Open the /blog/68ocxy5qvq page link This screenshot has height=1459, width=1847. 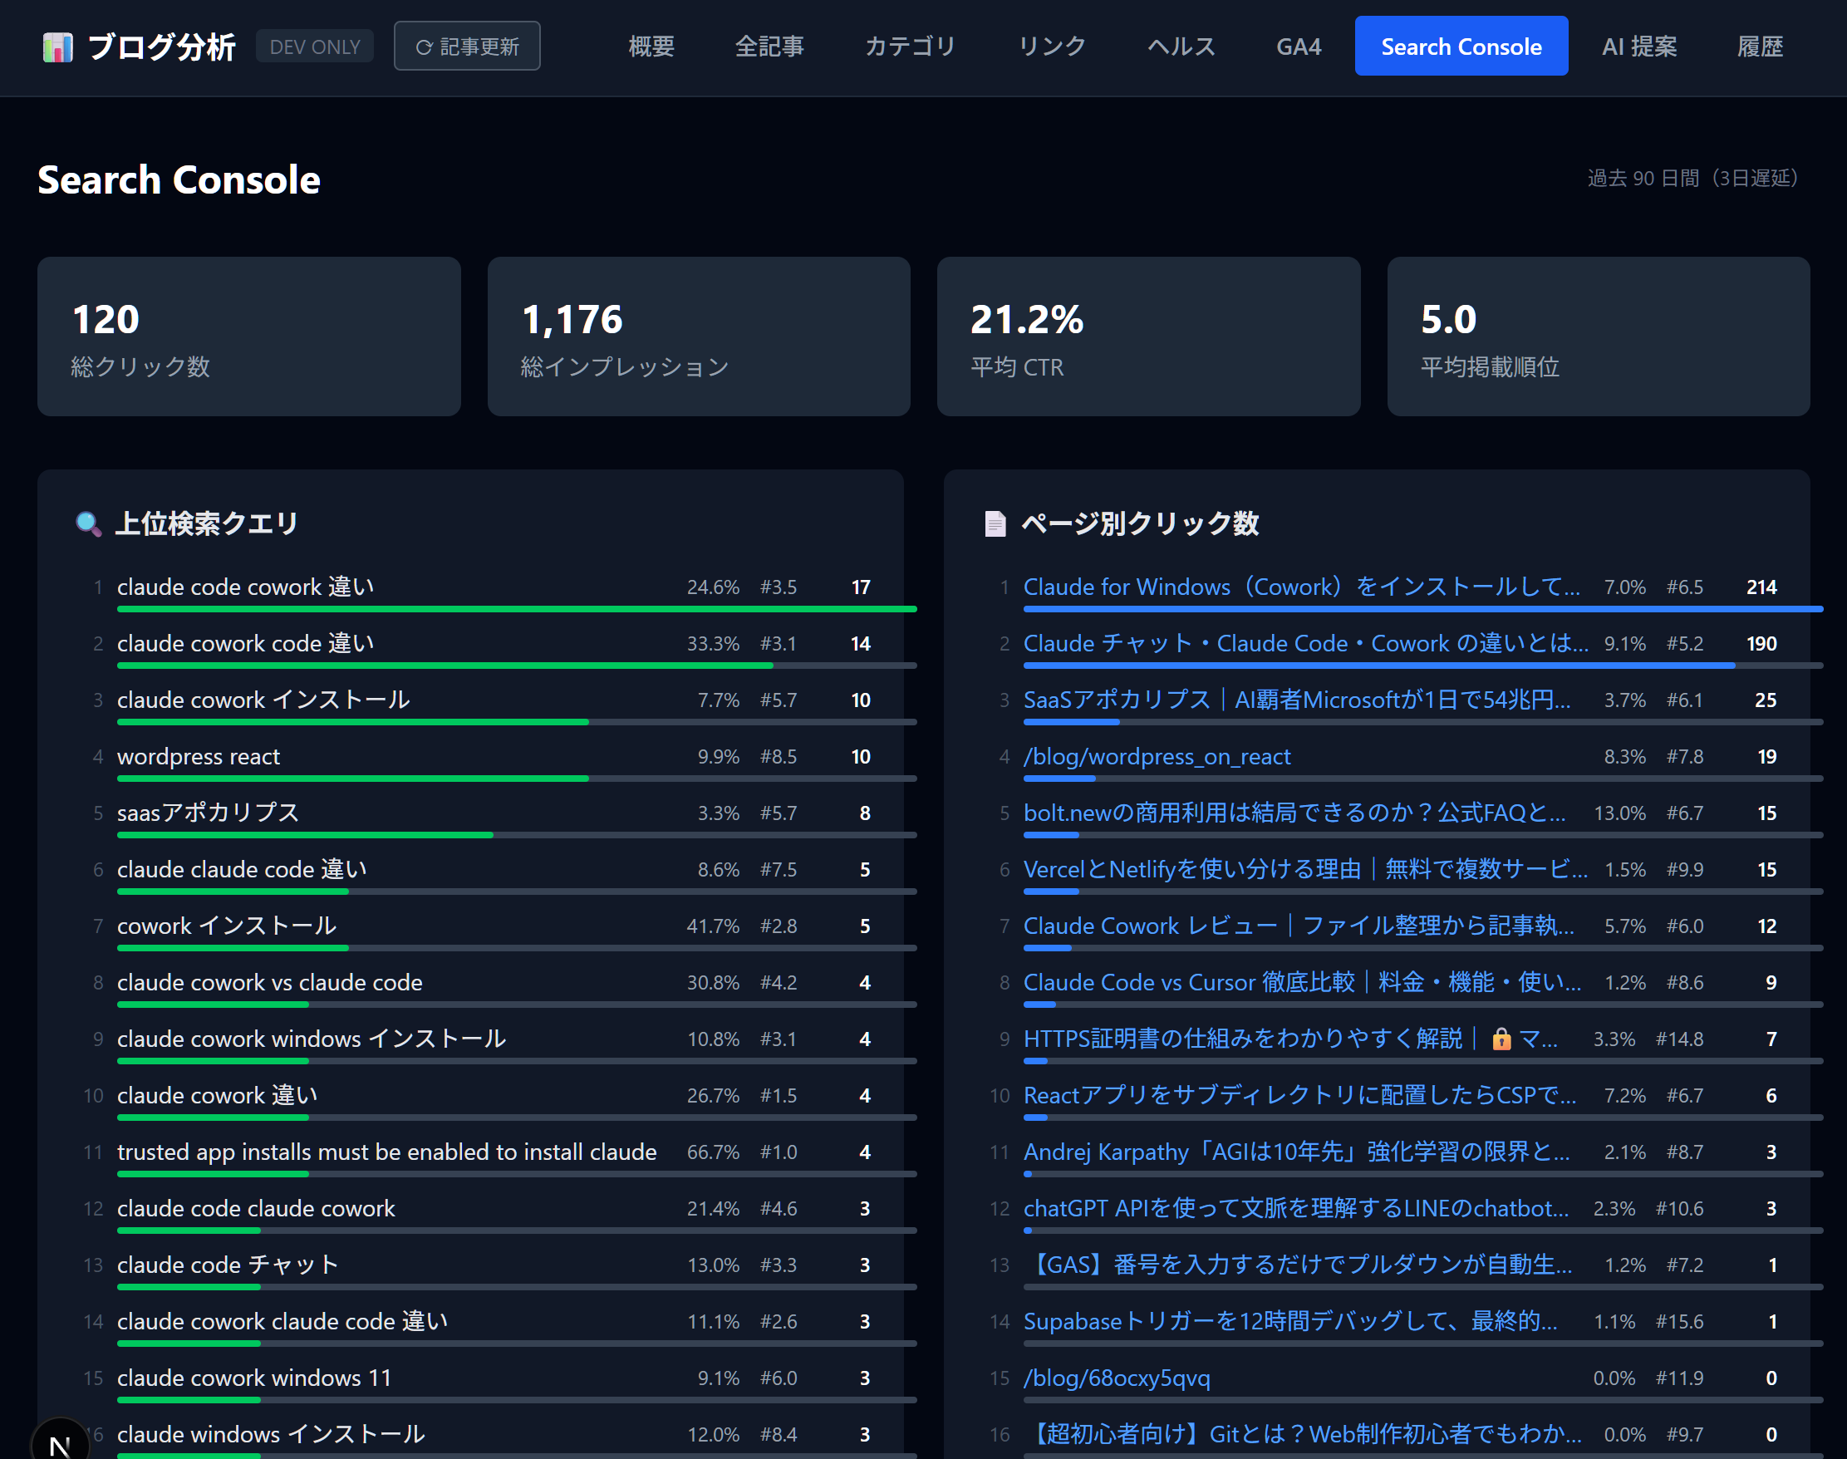[1117, 1377]
